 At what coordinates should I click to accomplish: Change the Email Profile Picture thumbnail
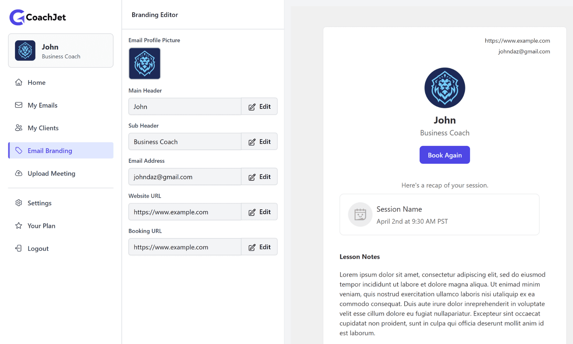(144, 63)
